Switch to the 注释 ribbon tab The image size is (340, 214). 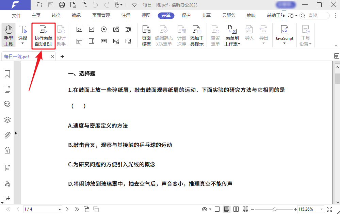tap(126, 15)
